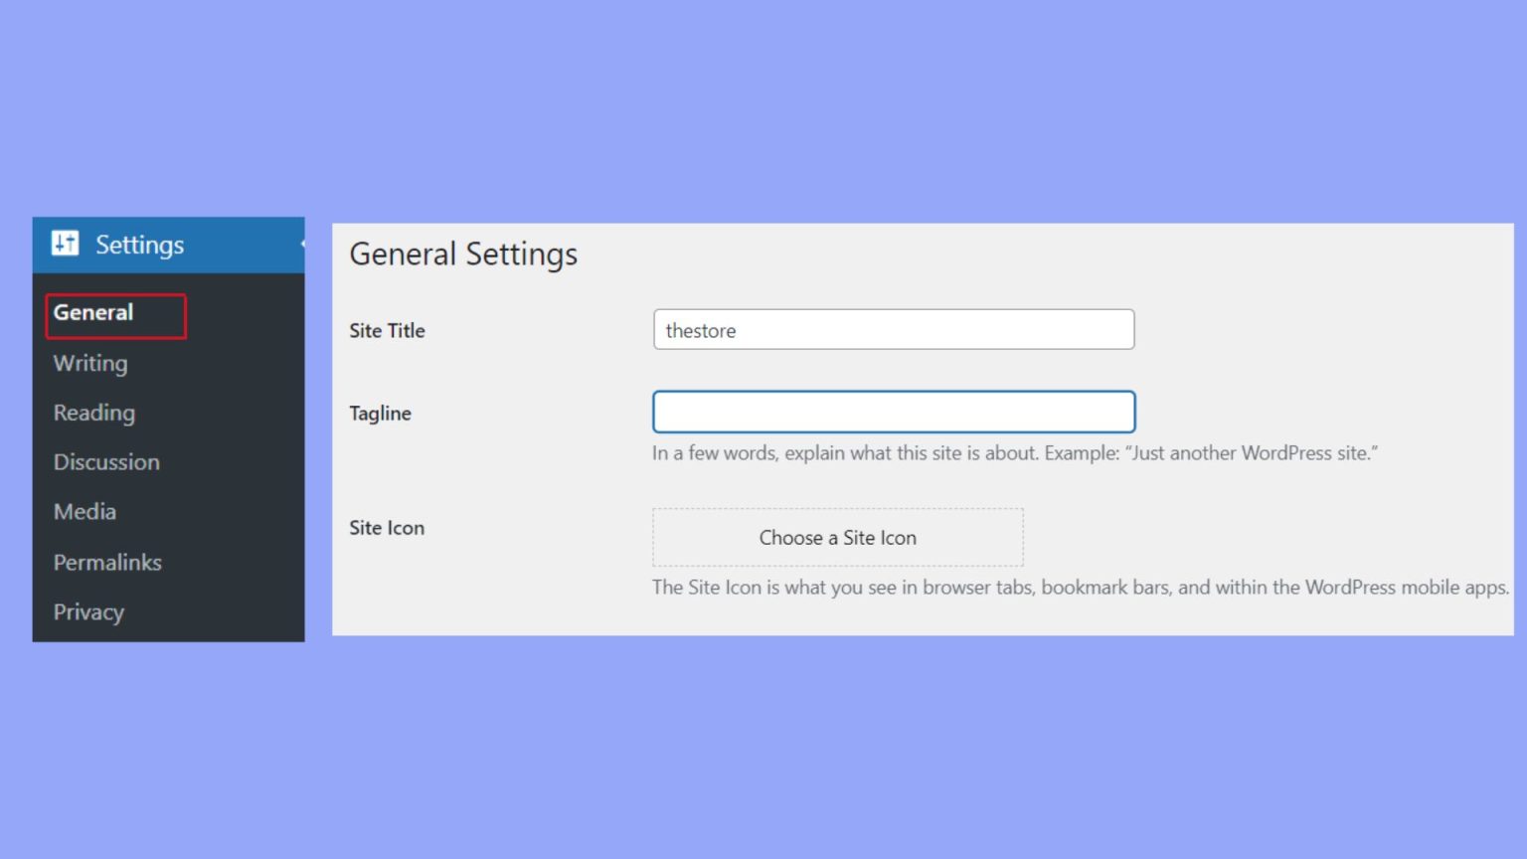Open the General settings page
Screen dimensions: 1527x859
click(93, 312)
